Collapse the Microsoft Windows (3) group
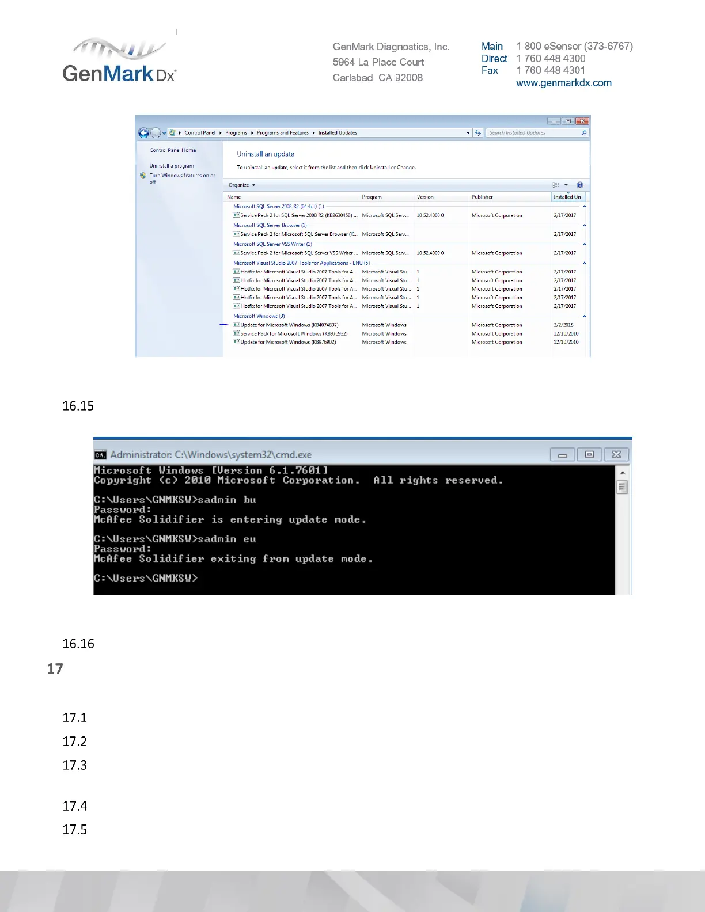The height and width of the screenshot is (912, 705). click(x=584, y=316)
